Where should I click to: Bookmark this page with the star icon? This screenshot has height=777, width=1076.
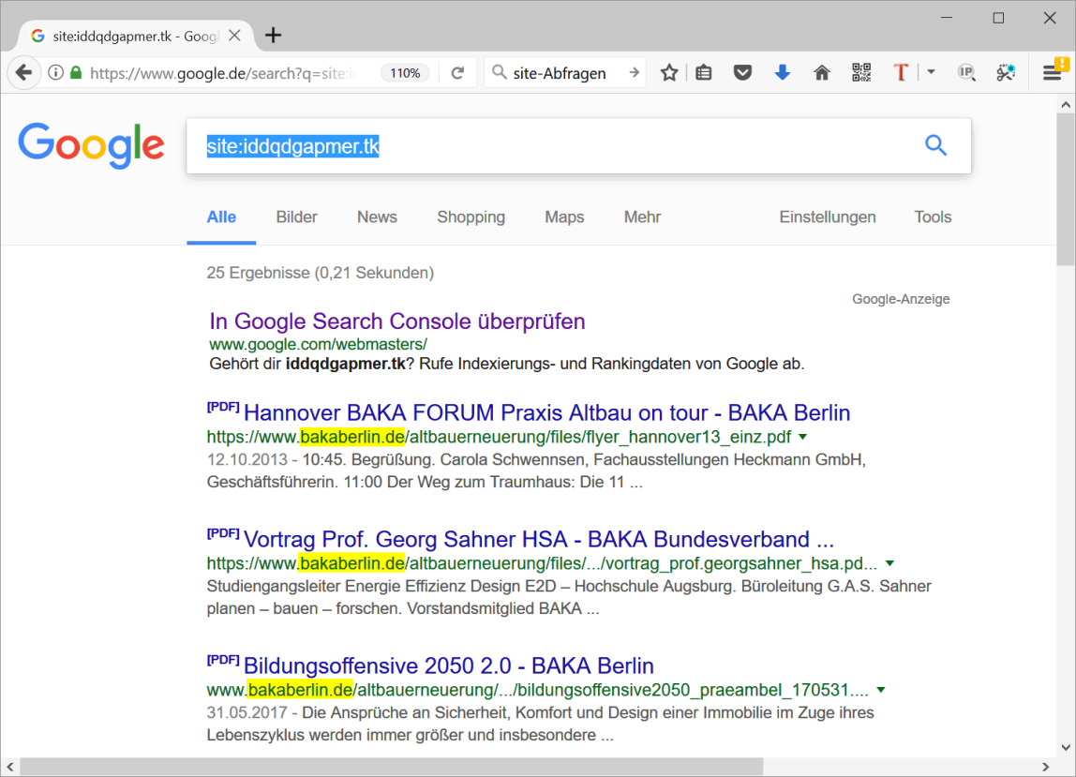coord(669,73)
